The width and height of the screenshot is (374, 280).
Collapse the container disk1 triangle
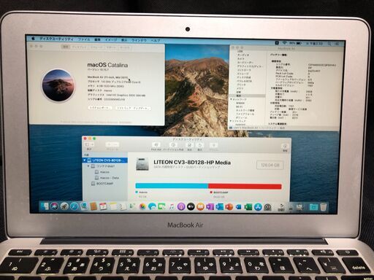88,166
